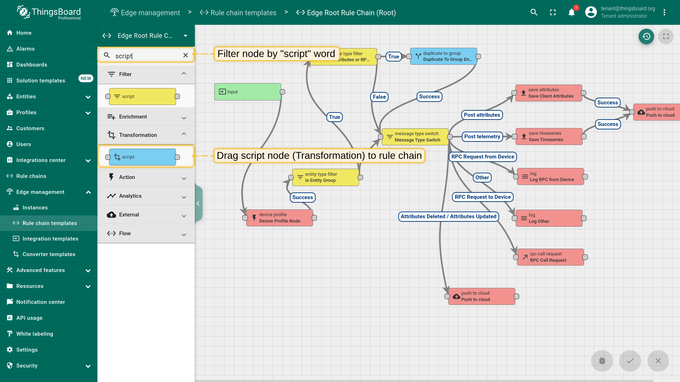Image resolution: width=680 pixels, height=382 pixels.
Task: Open the user account kebab menu
Action: click(x=664, y=13)
